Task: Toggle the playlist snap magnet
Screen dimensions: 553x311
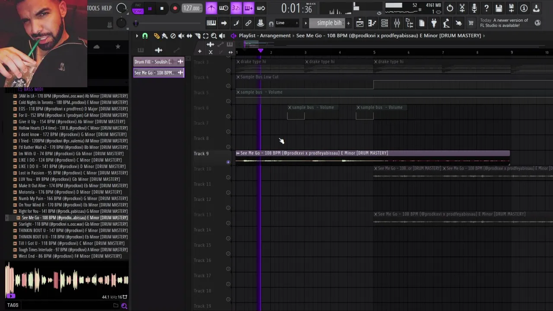Action: (145, 36)
